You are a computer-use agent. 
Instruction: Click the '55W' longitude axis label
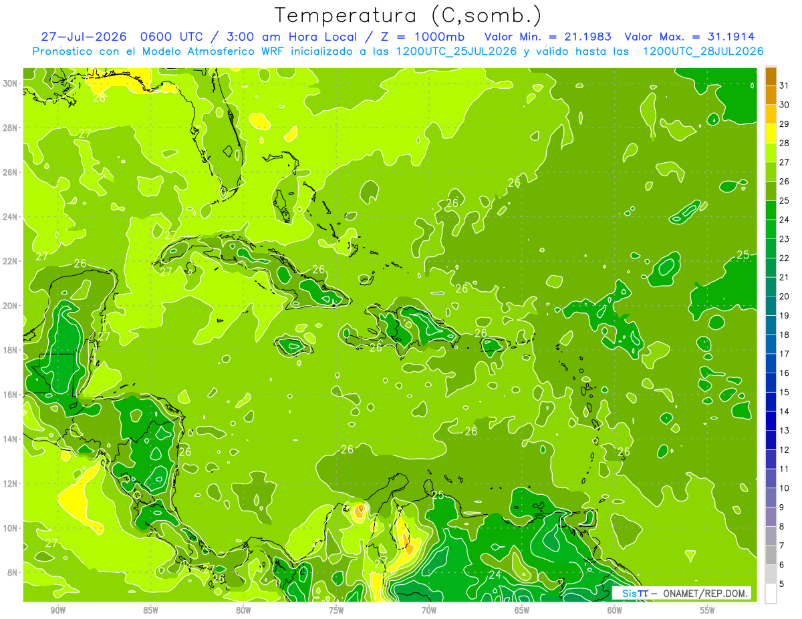[x=708, y=610]
